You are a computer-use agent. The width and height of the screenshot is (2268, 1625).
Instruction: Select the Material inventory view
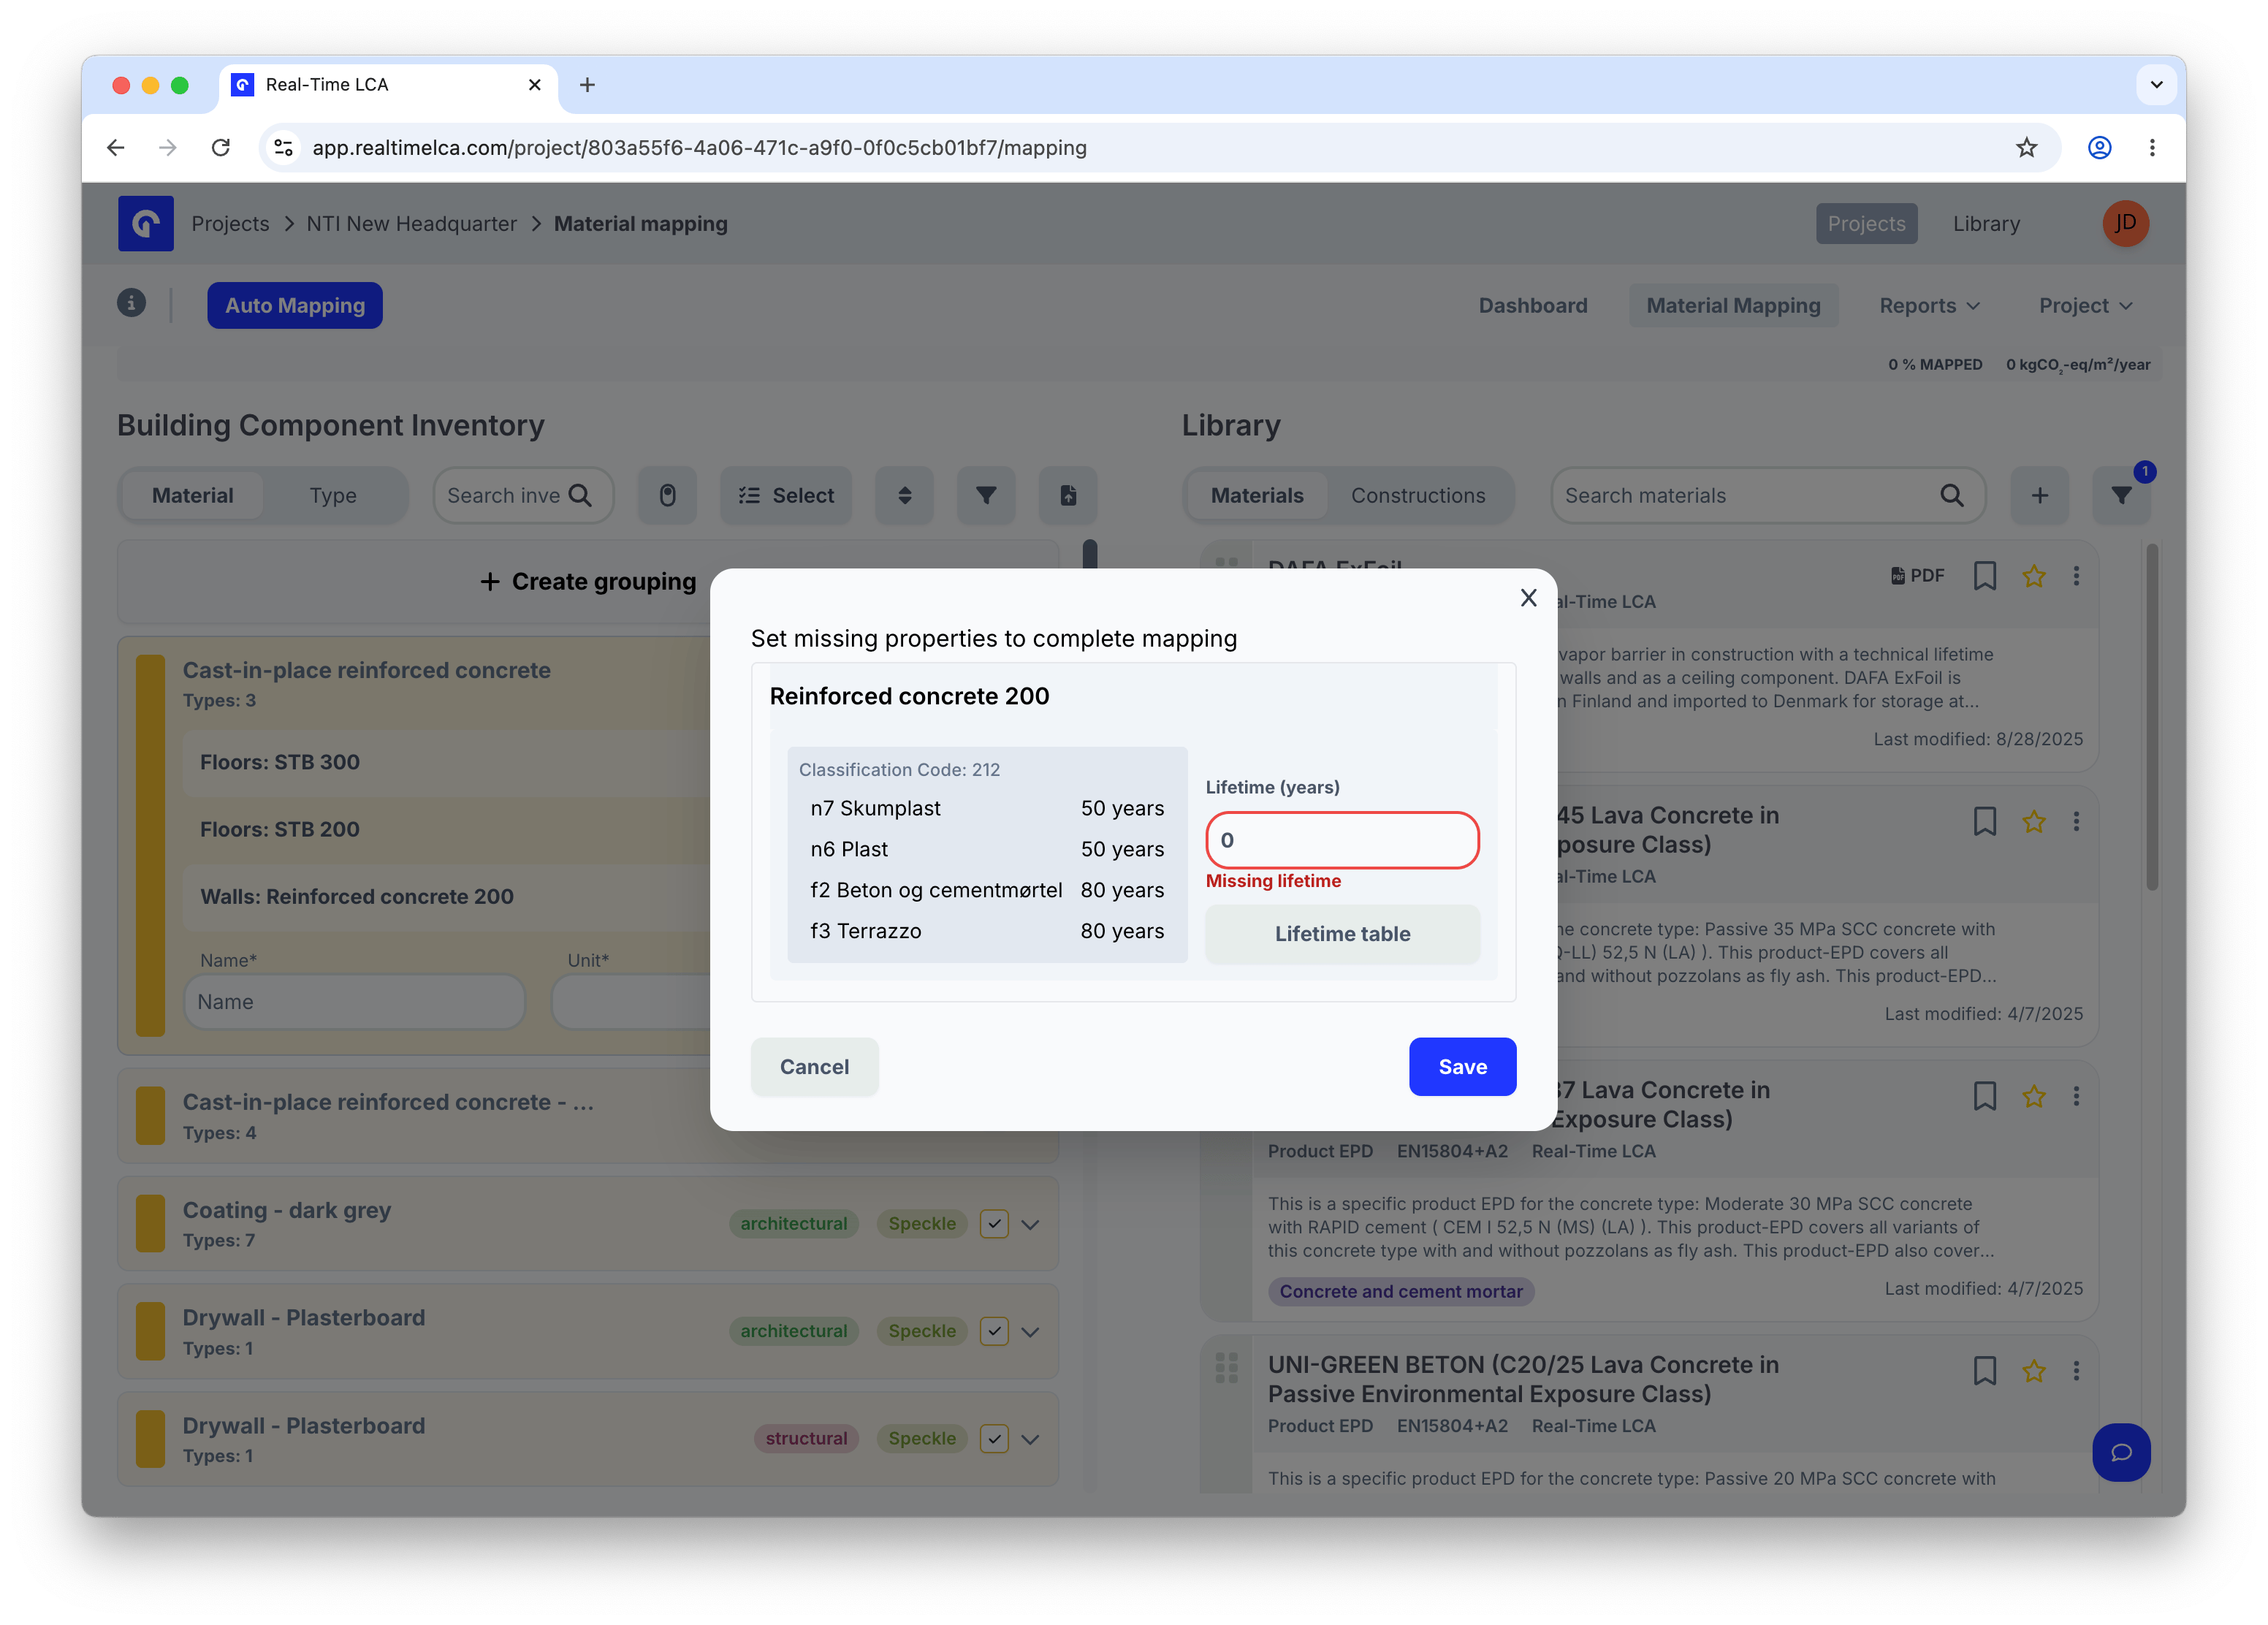click(x=192, y=495)
